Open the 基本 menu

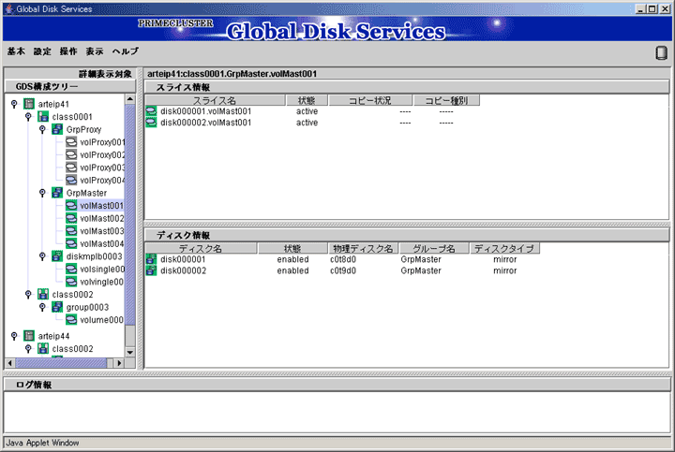coord(16,51)
